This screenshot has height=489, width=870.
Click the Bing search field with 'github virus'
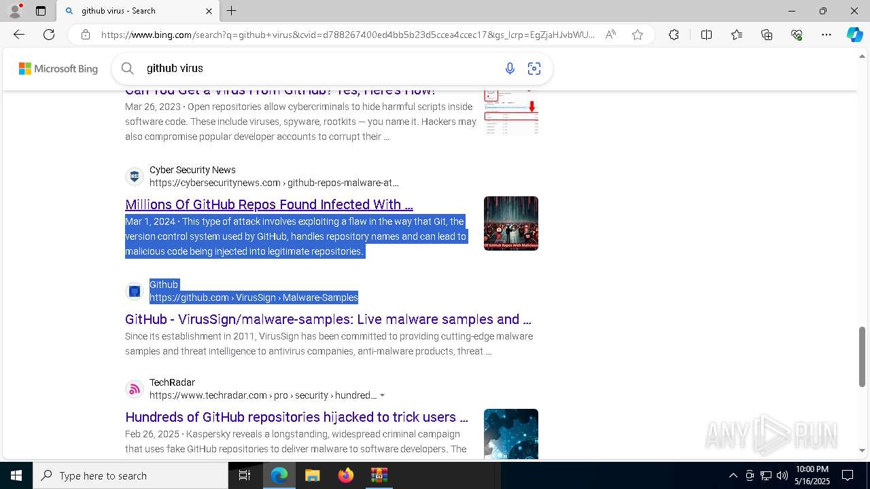point(319,68)
